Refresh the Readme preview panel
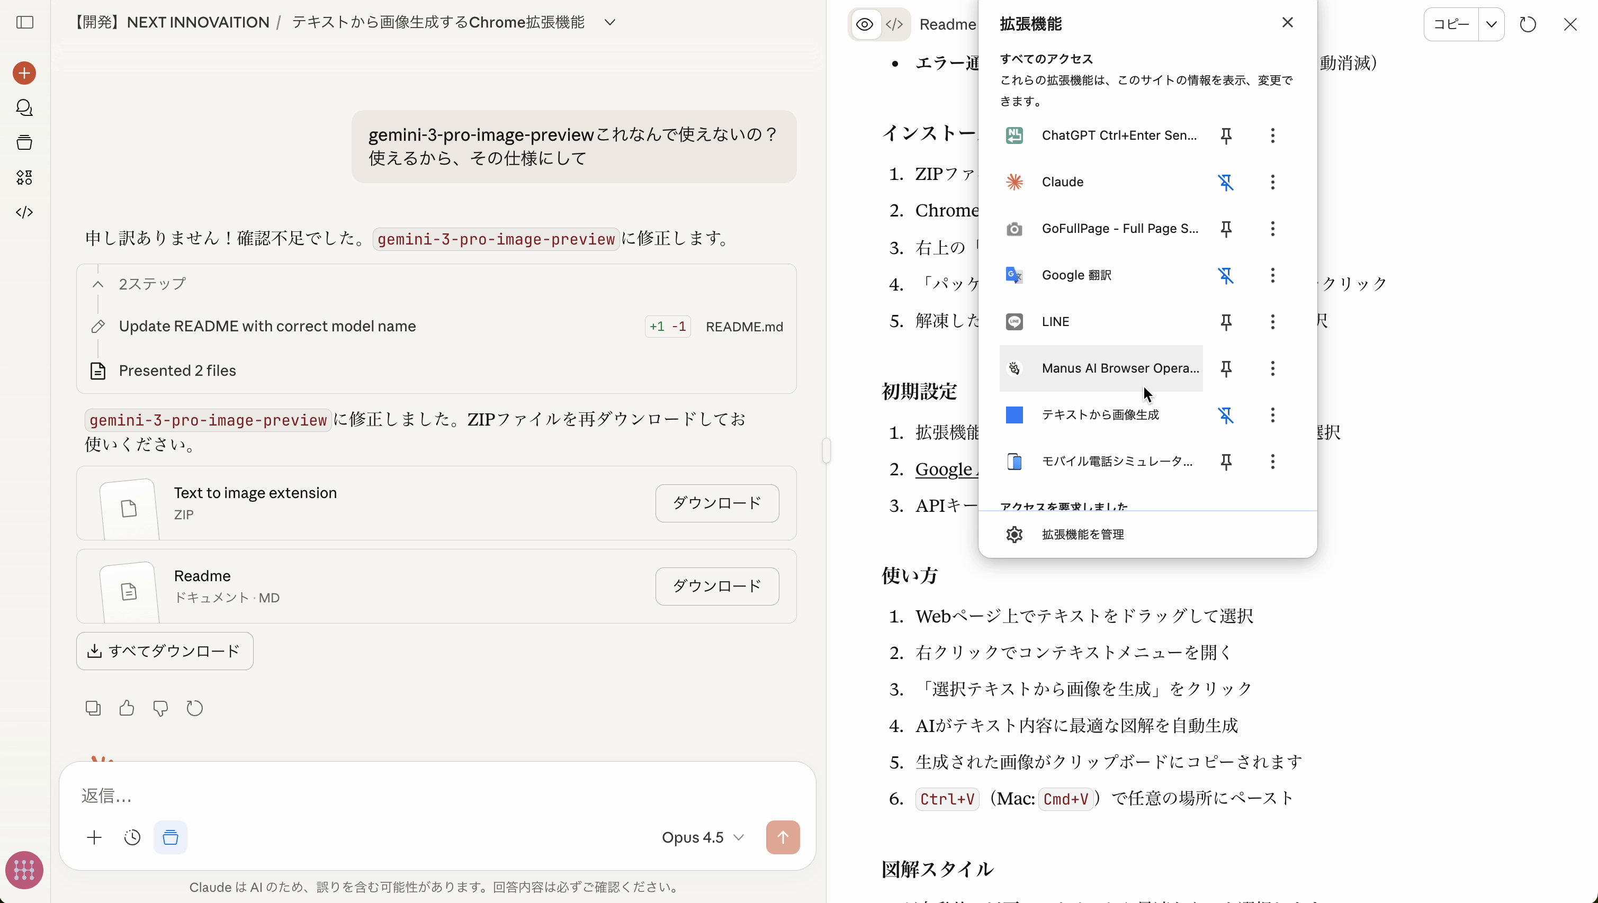 1527,24
